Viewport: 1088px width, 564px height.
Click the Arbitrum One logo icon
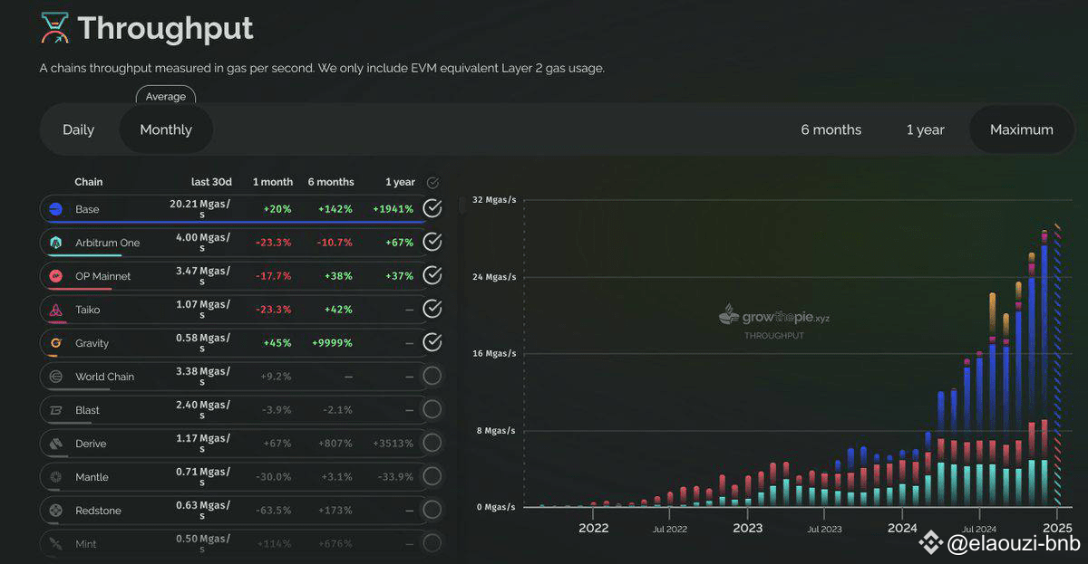pyautogui.click(x=56, y=243)
